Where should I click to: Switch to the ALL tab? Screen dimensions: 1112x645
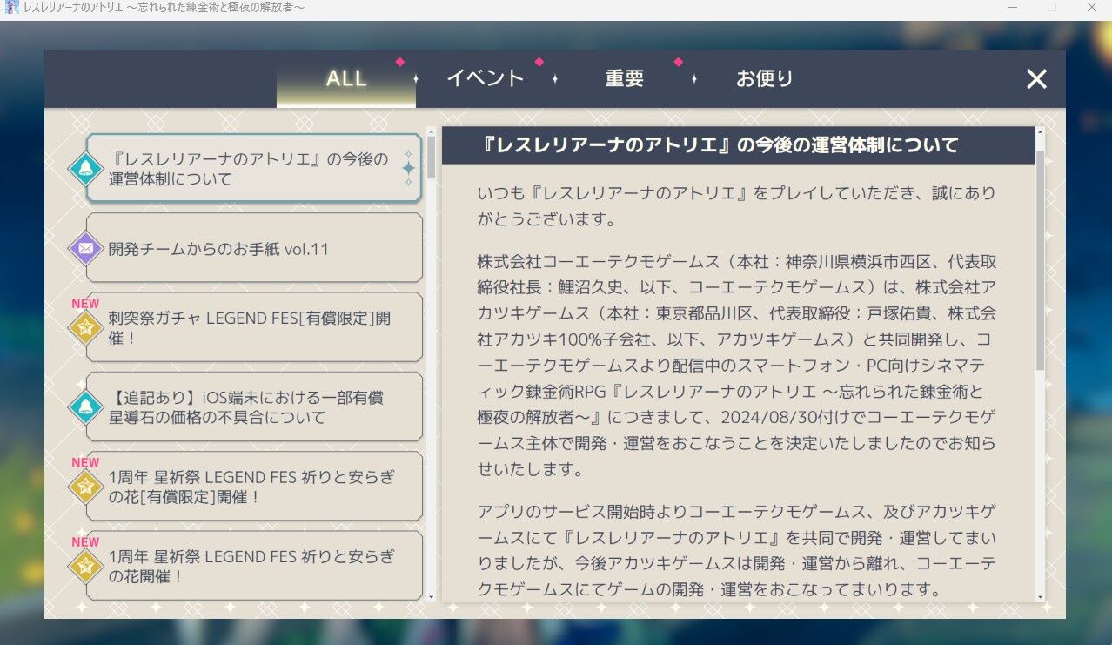tap(346, 78)
